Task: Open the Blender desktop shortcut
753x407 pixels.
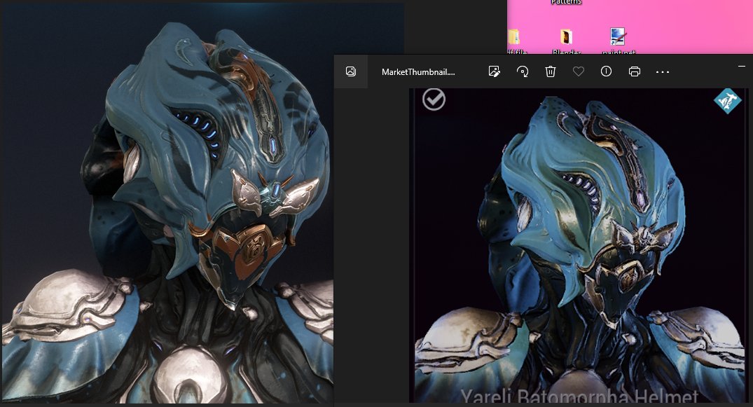Action: pyautogui.click(x=566, y=42)
